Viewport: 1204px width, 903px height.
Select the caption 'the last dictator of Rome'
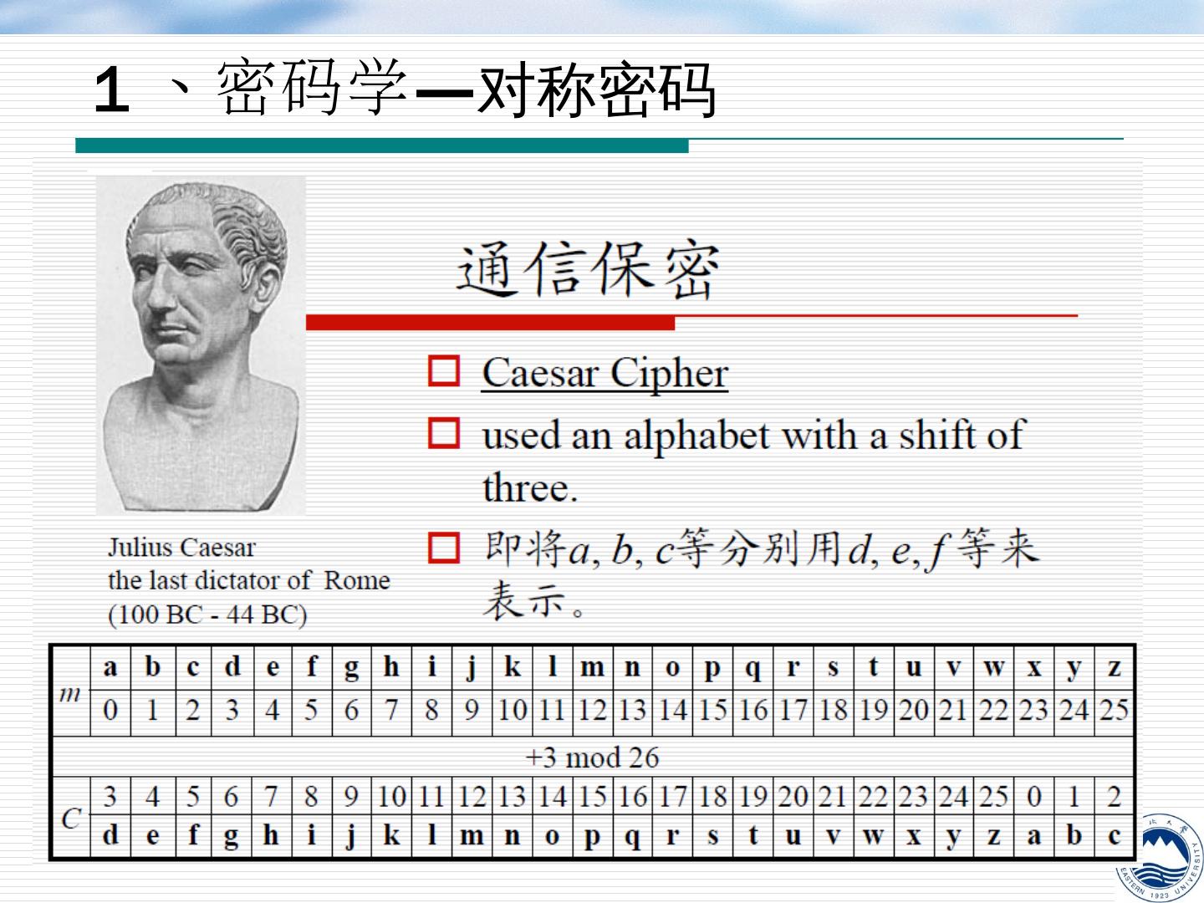click(249, 580)
